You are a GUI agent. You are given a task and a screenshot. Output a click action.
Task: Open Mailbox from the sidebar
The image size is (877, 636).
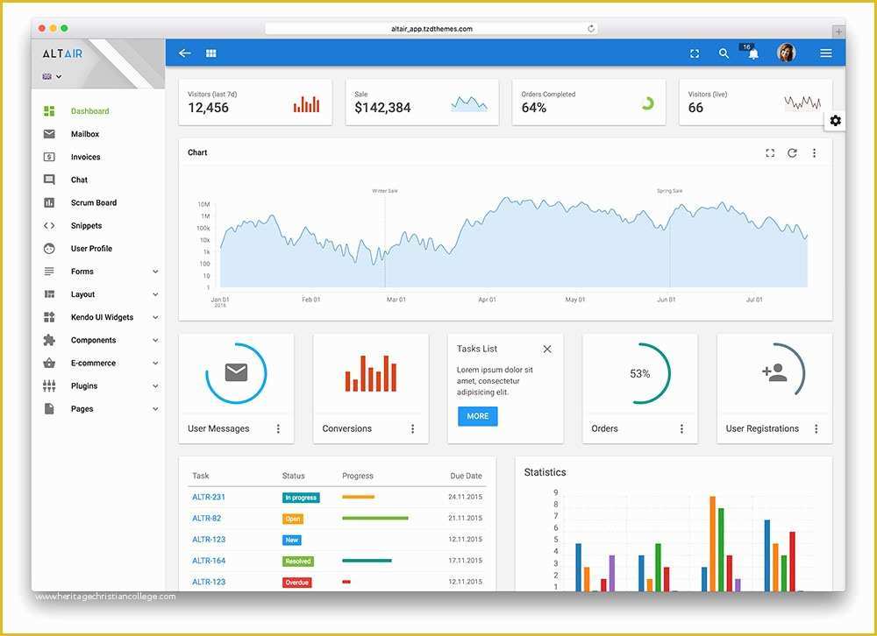tap(85, 134)
